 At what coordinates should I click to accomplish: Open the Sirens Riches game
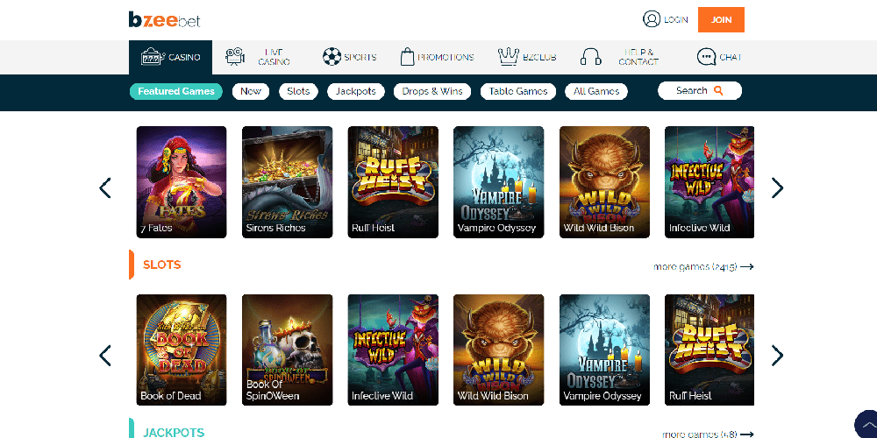288,182
